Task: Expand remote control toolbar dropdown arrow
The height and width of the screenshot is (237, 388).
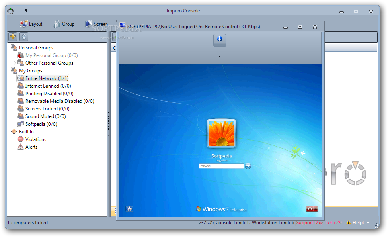Action: coord(220,57)
